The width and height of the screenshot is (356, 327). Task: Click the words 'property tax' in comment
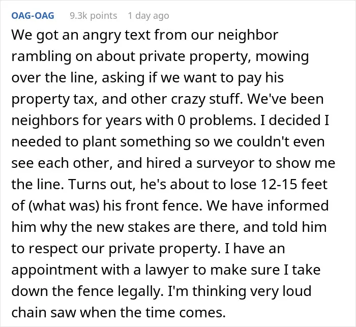(52, 100)
